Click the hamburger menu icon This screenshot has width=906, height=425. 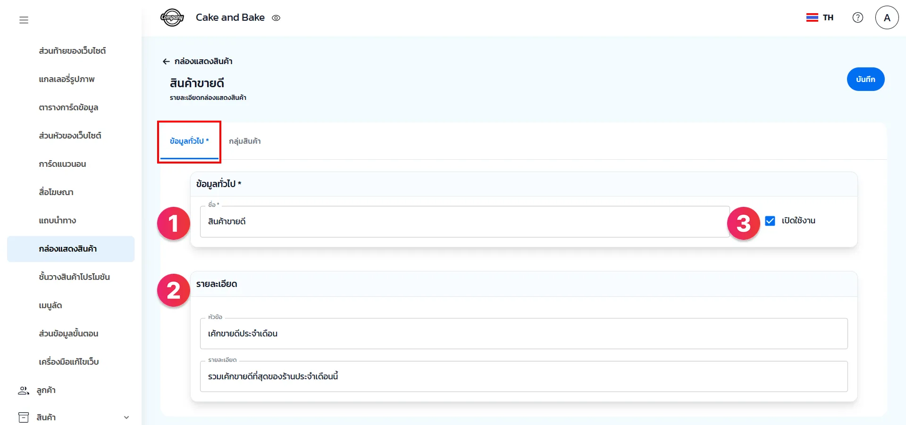tap(24, 20)
